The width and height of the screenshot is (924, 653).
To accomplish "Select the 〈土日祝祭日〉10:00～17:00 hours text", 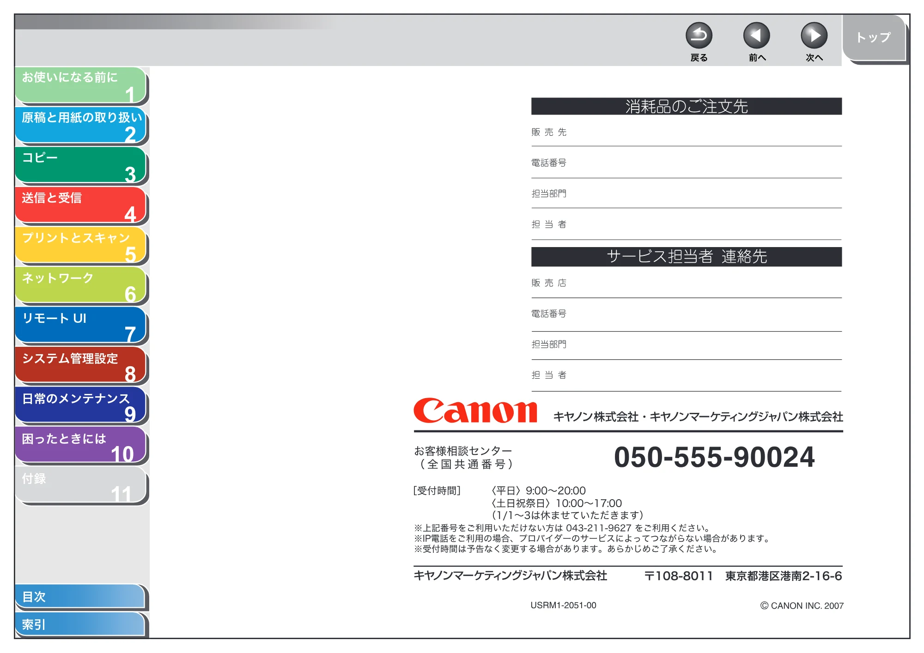I will coord(556,503).
